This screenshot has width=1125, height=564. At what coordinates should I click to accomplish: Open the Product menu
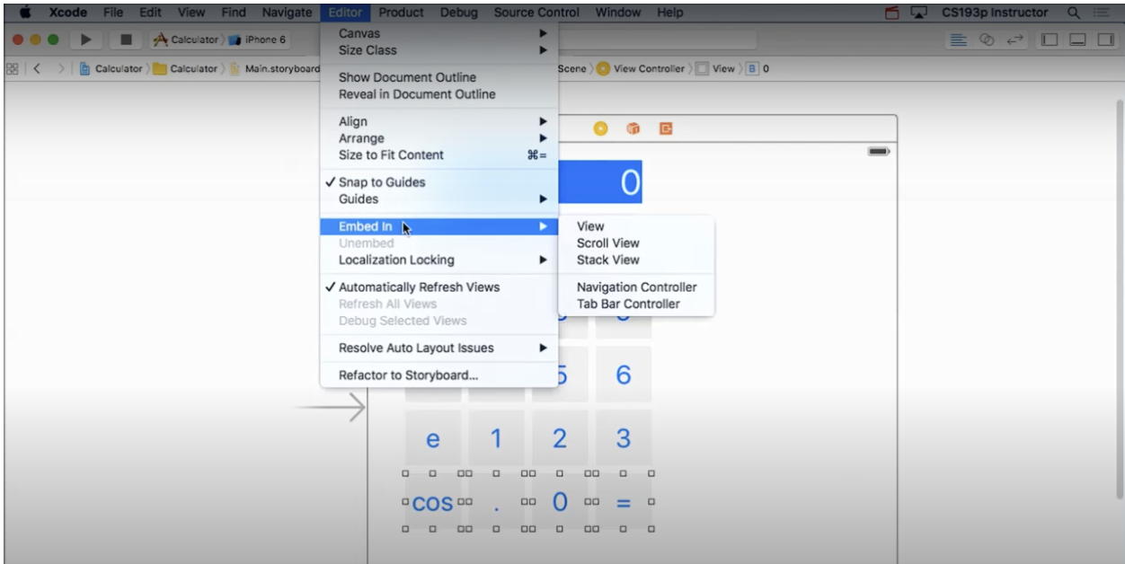[402, 13]
